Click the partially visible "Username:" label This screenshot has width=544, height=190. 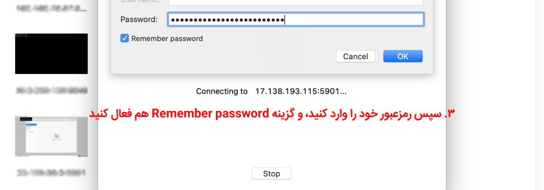pyautogui.click(x=139, y=1)
